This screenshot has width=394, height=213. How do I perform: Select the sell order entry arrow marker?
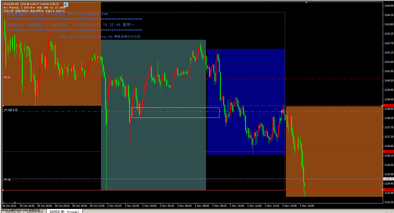[282, 111]
